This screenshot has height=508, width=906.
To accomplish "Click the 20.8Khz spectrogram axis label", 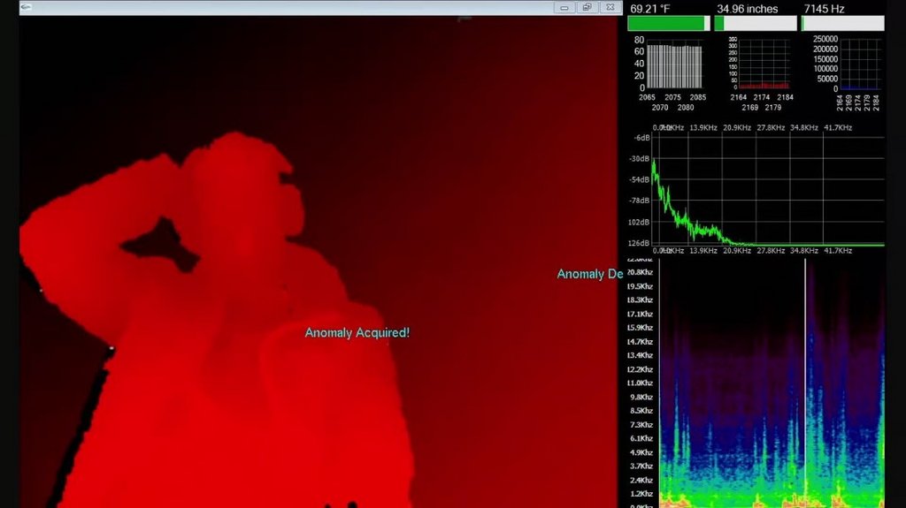I will click(x=640, y=272).
